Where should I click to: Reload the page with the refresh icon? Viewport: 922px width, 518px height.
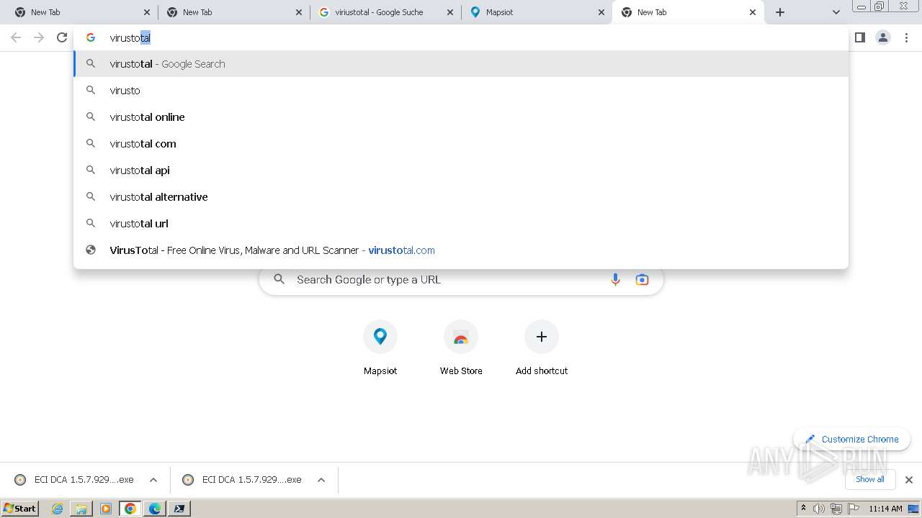pyautogui.click(x=62, y=37)
